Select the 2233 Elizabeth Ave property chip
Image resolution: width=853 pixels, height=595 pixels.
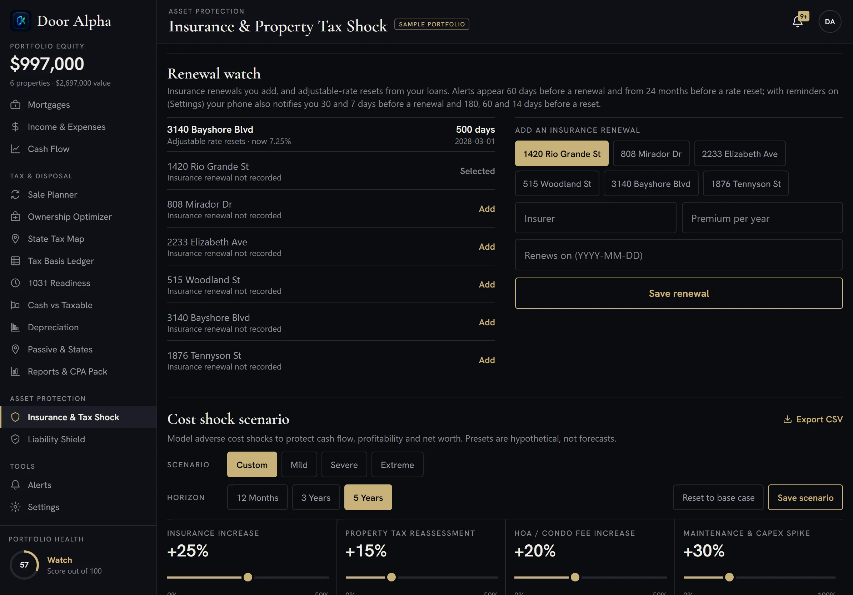(x=739, y=154)
